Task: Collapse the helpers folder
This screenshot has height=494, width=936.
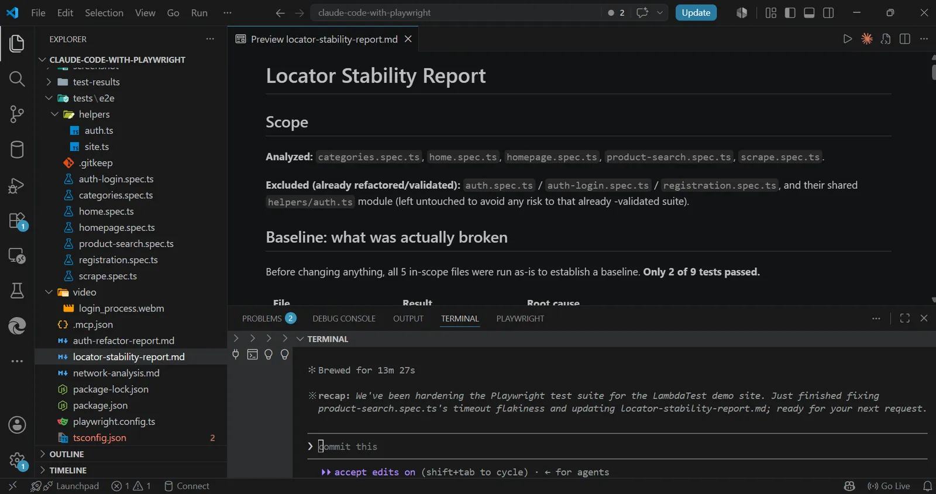Action: pos(54,114)
